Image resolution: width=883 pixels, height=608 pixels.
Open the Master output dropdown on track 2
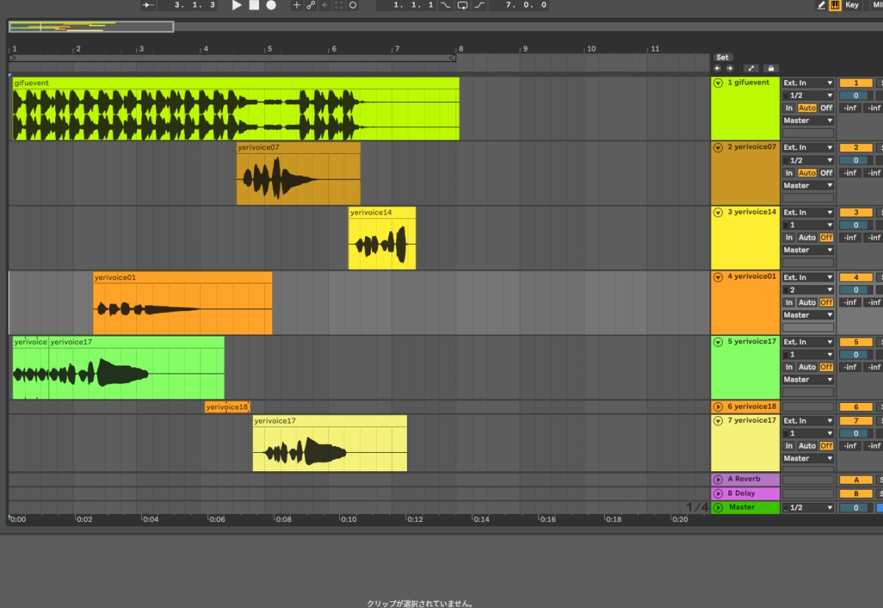[808, 185]
